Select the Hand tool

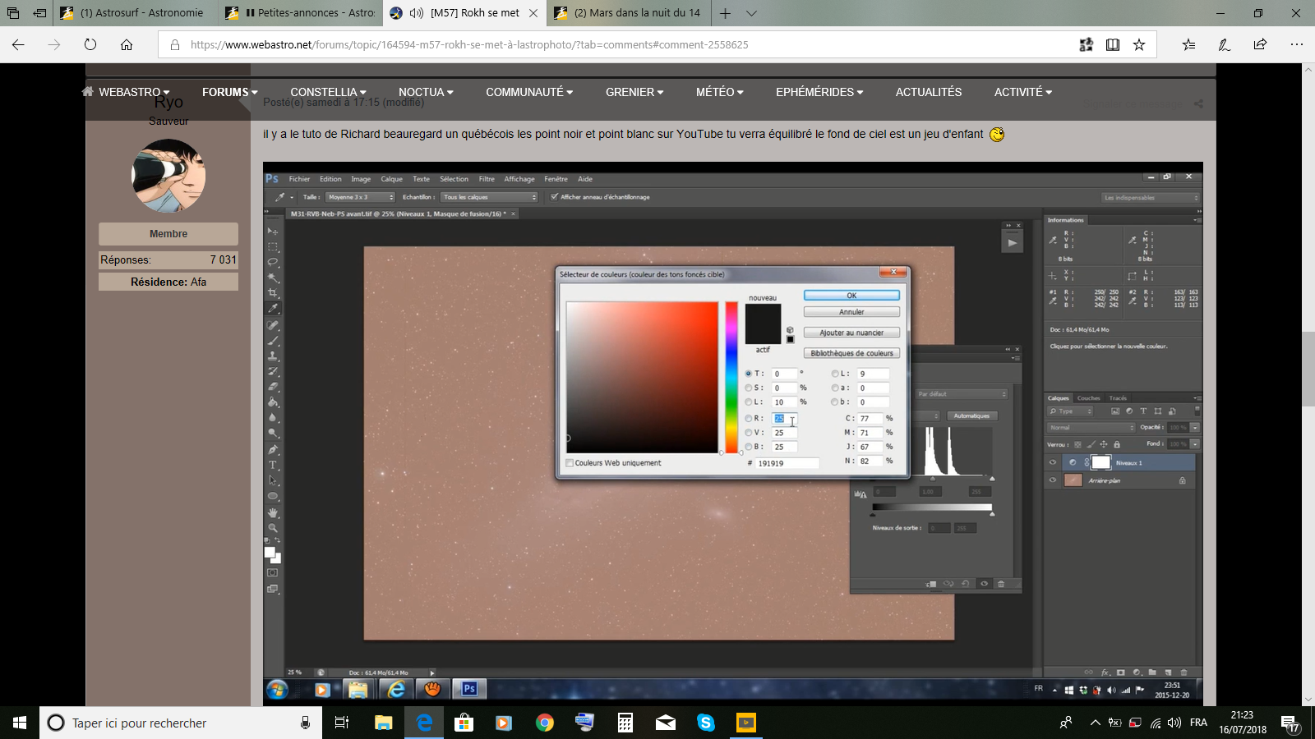point(273,512)
